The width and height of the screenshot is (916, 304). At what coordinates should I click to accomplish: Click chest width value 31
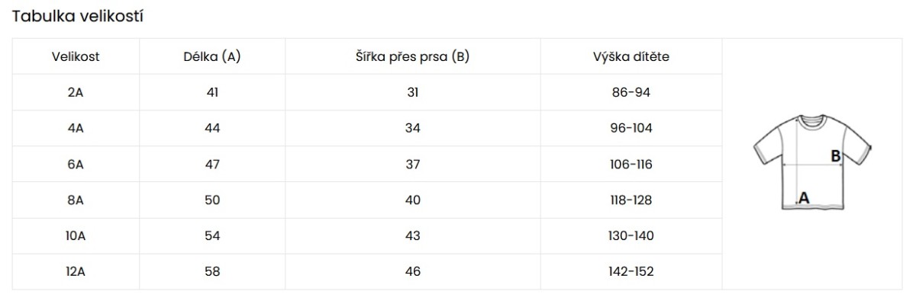pos(413,92)
